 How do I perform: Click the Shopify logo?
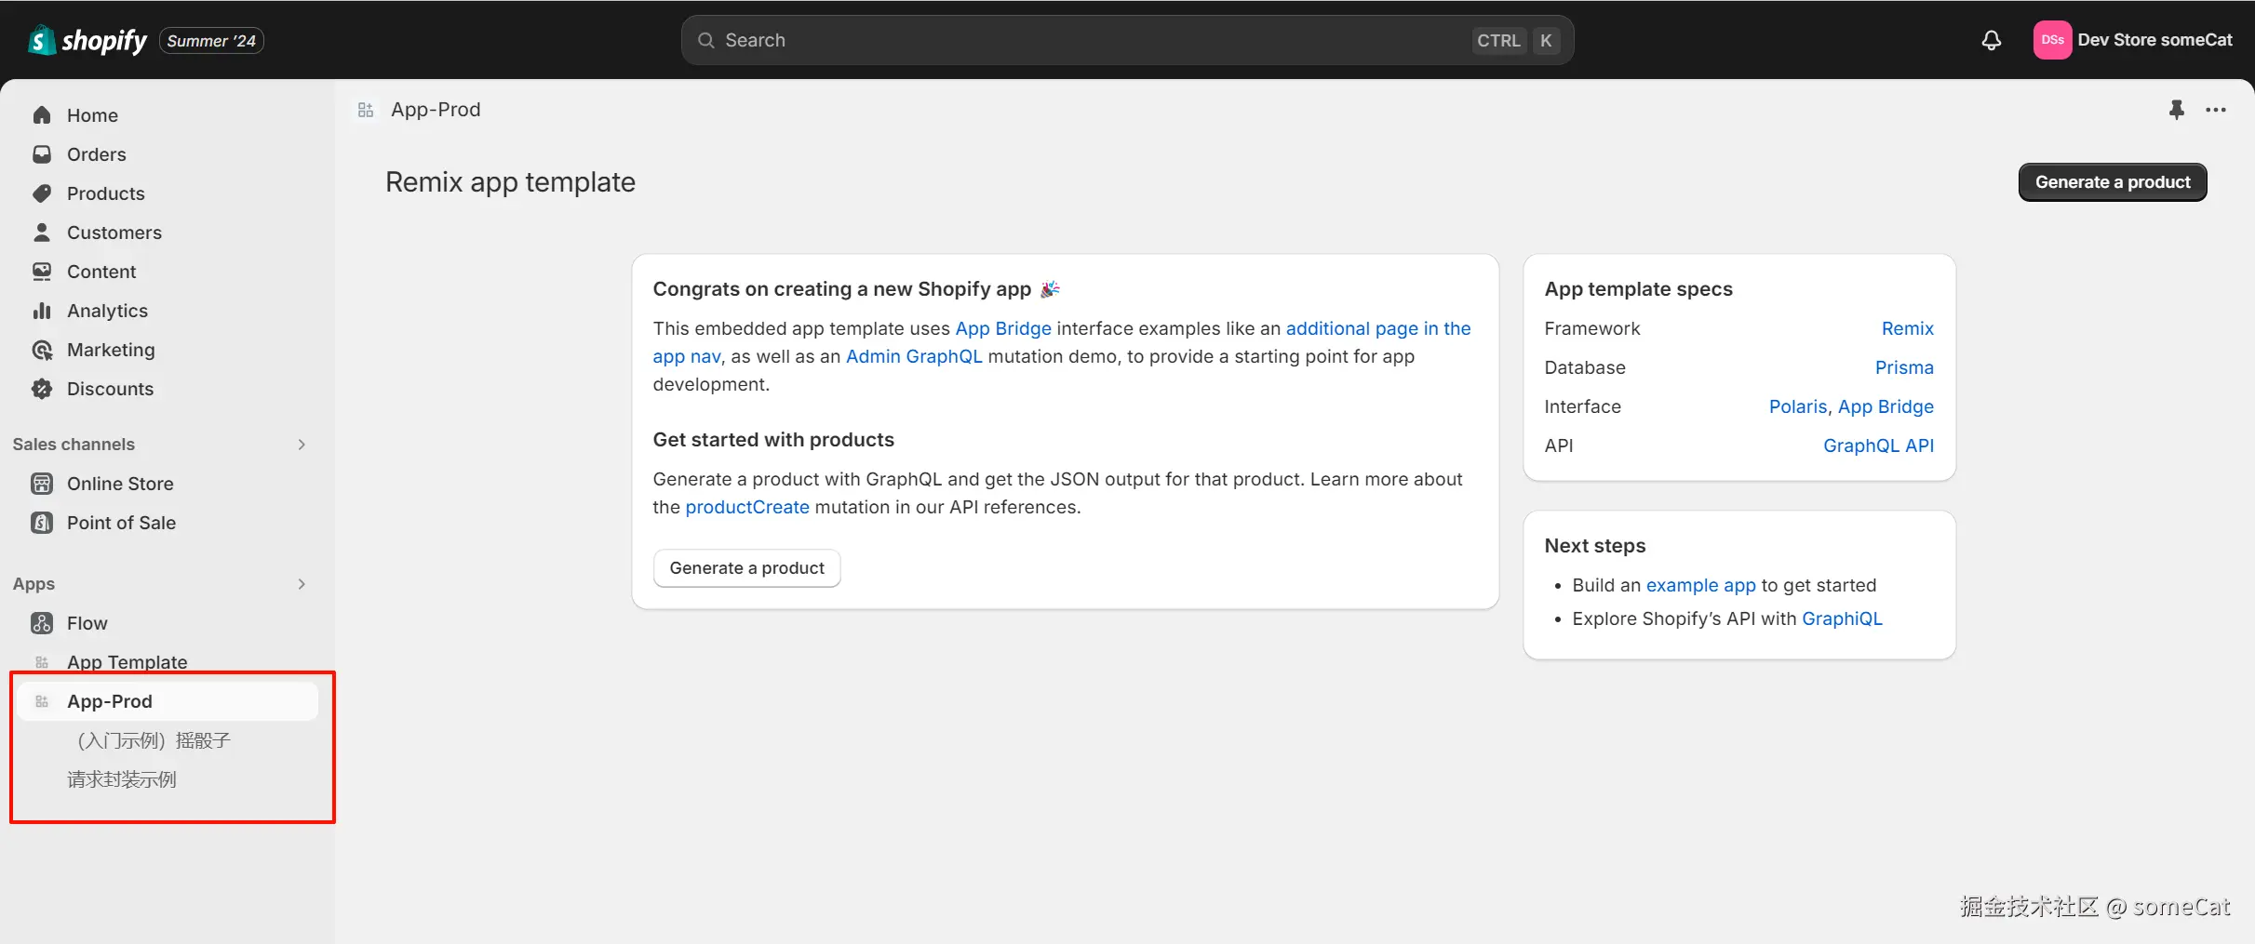(88, 40)
